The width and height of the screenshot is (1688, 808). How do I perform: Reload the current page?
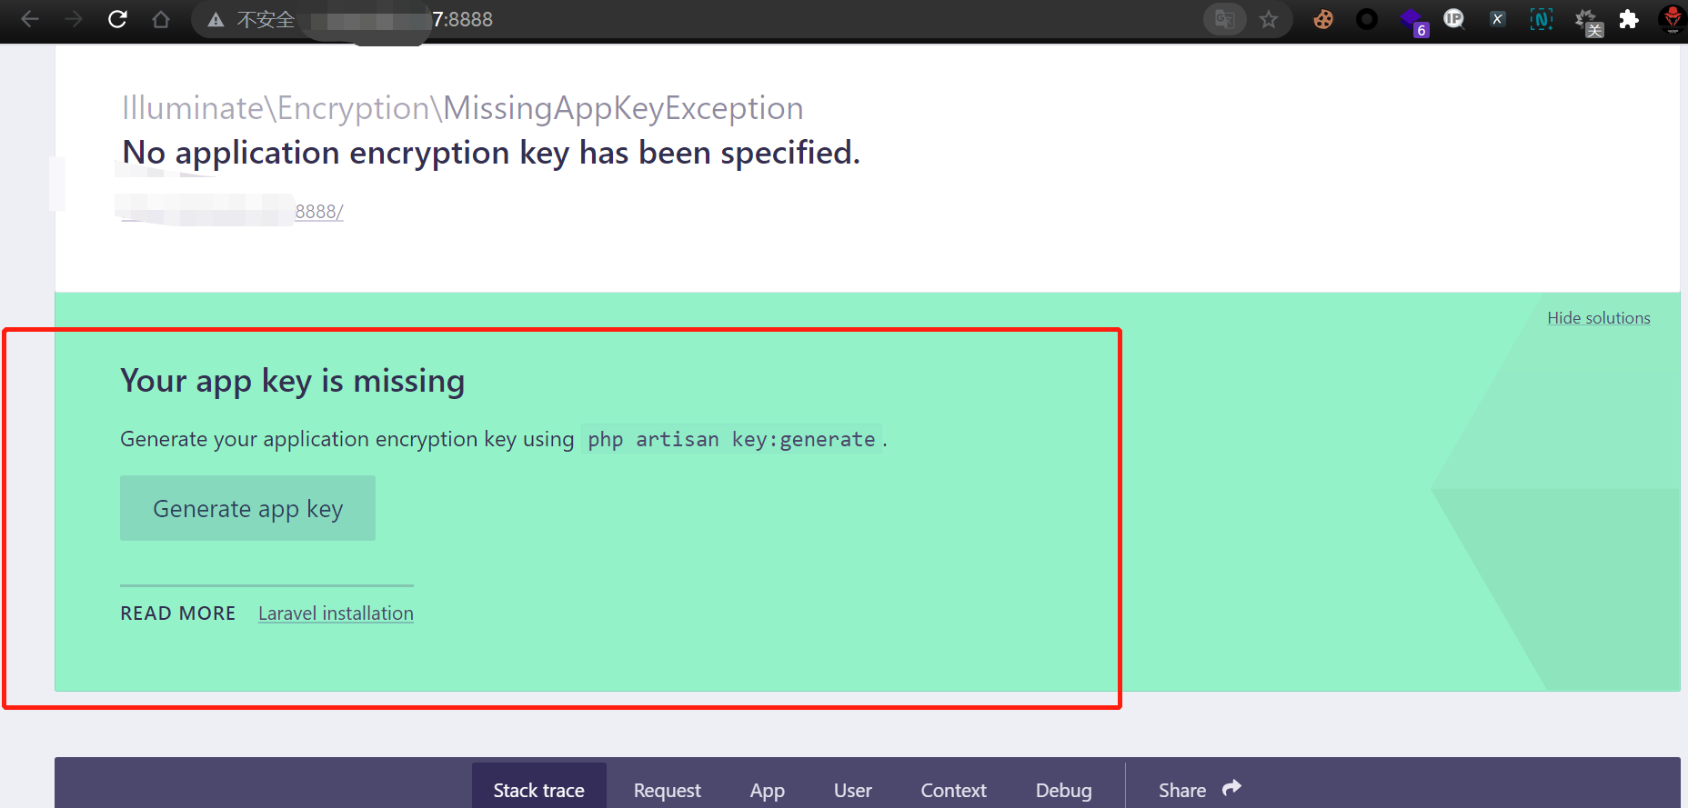tap(117, 19)
